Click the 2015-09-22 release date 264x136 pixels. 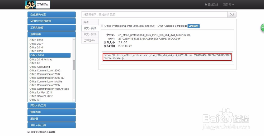tap(125, 46)
